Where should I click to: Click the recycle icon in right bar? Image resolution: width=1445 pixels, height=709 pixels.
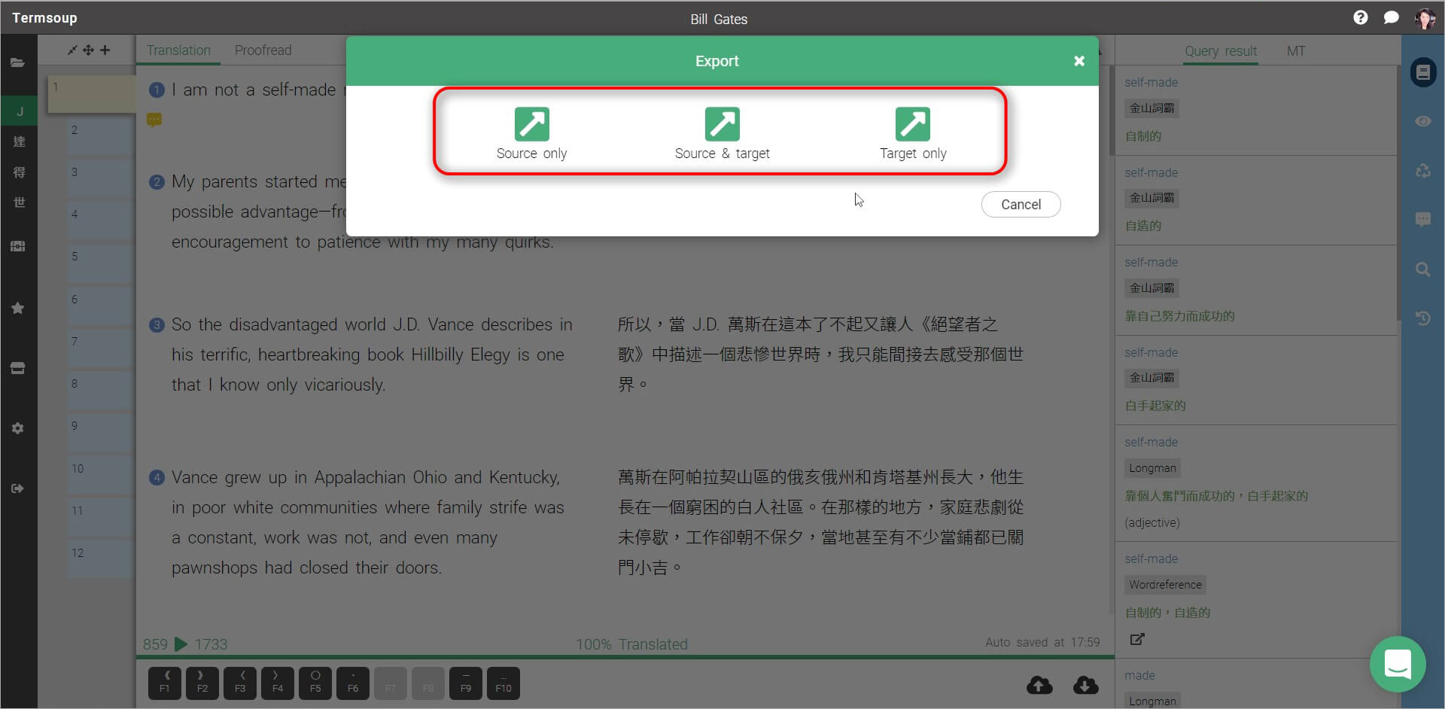[1422, 171]
